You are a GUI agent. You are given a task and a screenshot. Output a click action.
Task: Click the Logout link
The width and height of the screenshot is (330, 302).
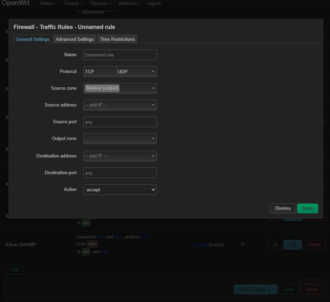pyautogui.click(x=154, y=3)
